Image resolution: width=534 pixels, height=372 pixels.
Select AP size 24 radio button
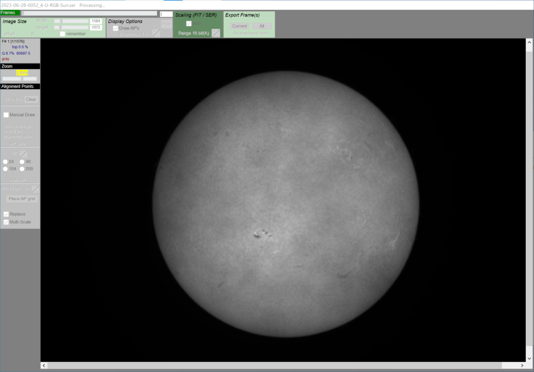click(5, 162)
